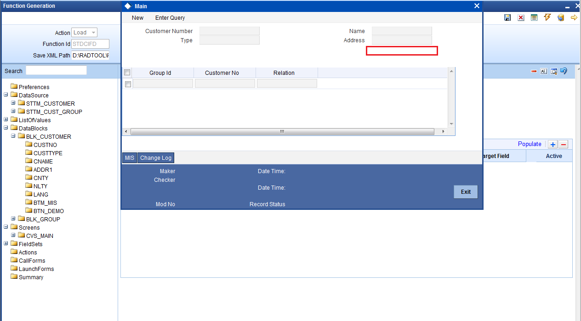
Task: Select CNTY in the tree
Action: pyautogui.click(x=41, y=178)
